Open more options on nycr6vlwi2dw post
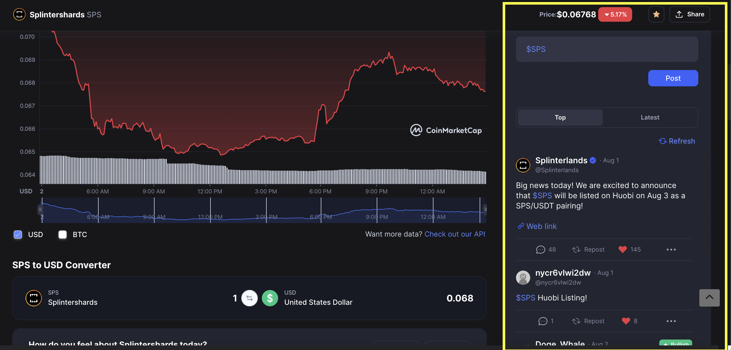 pos(671,321)
